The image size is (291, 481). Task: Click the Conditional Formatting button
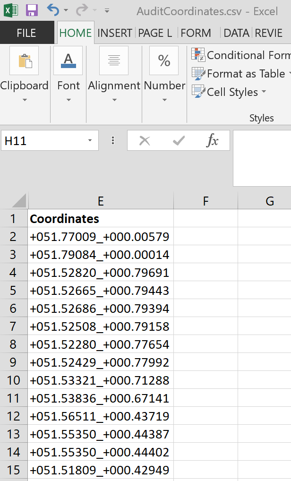(241, 55)
